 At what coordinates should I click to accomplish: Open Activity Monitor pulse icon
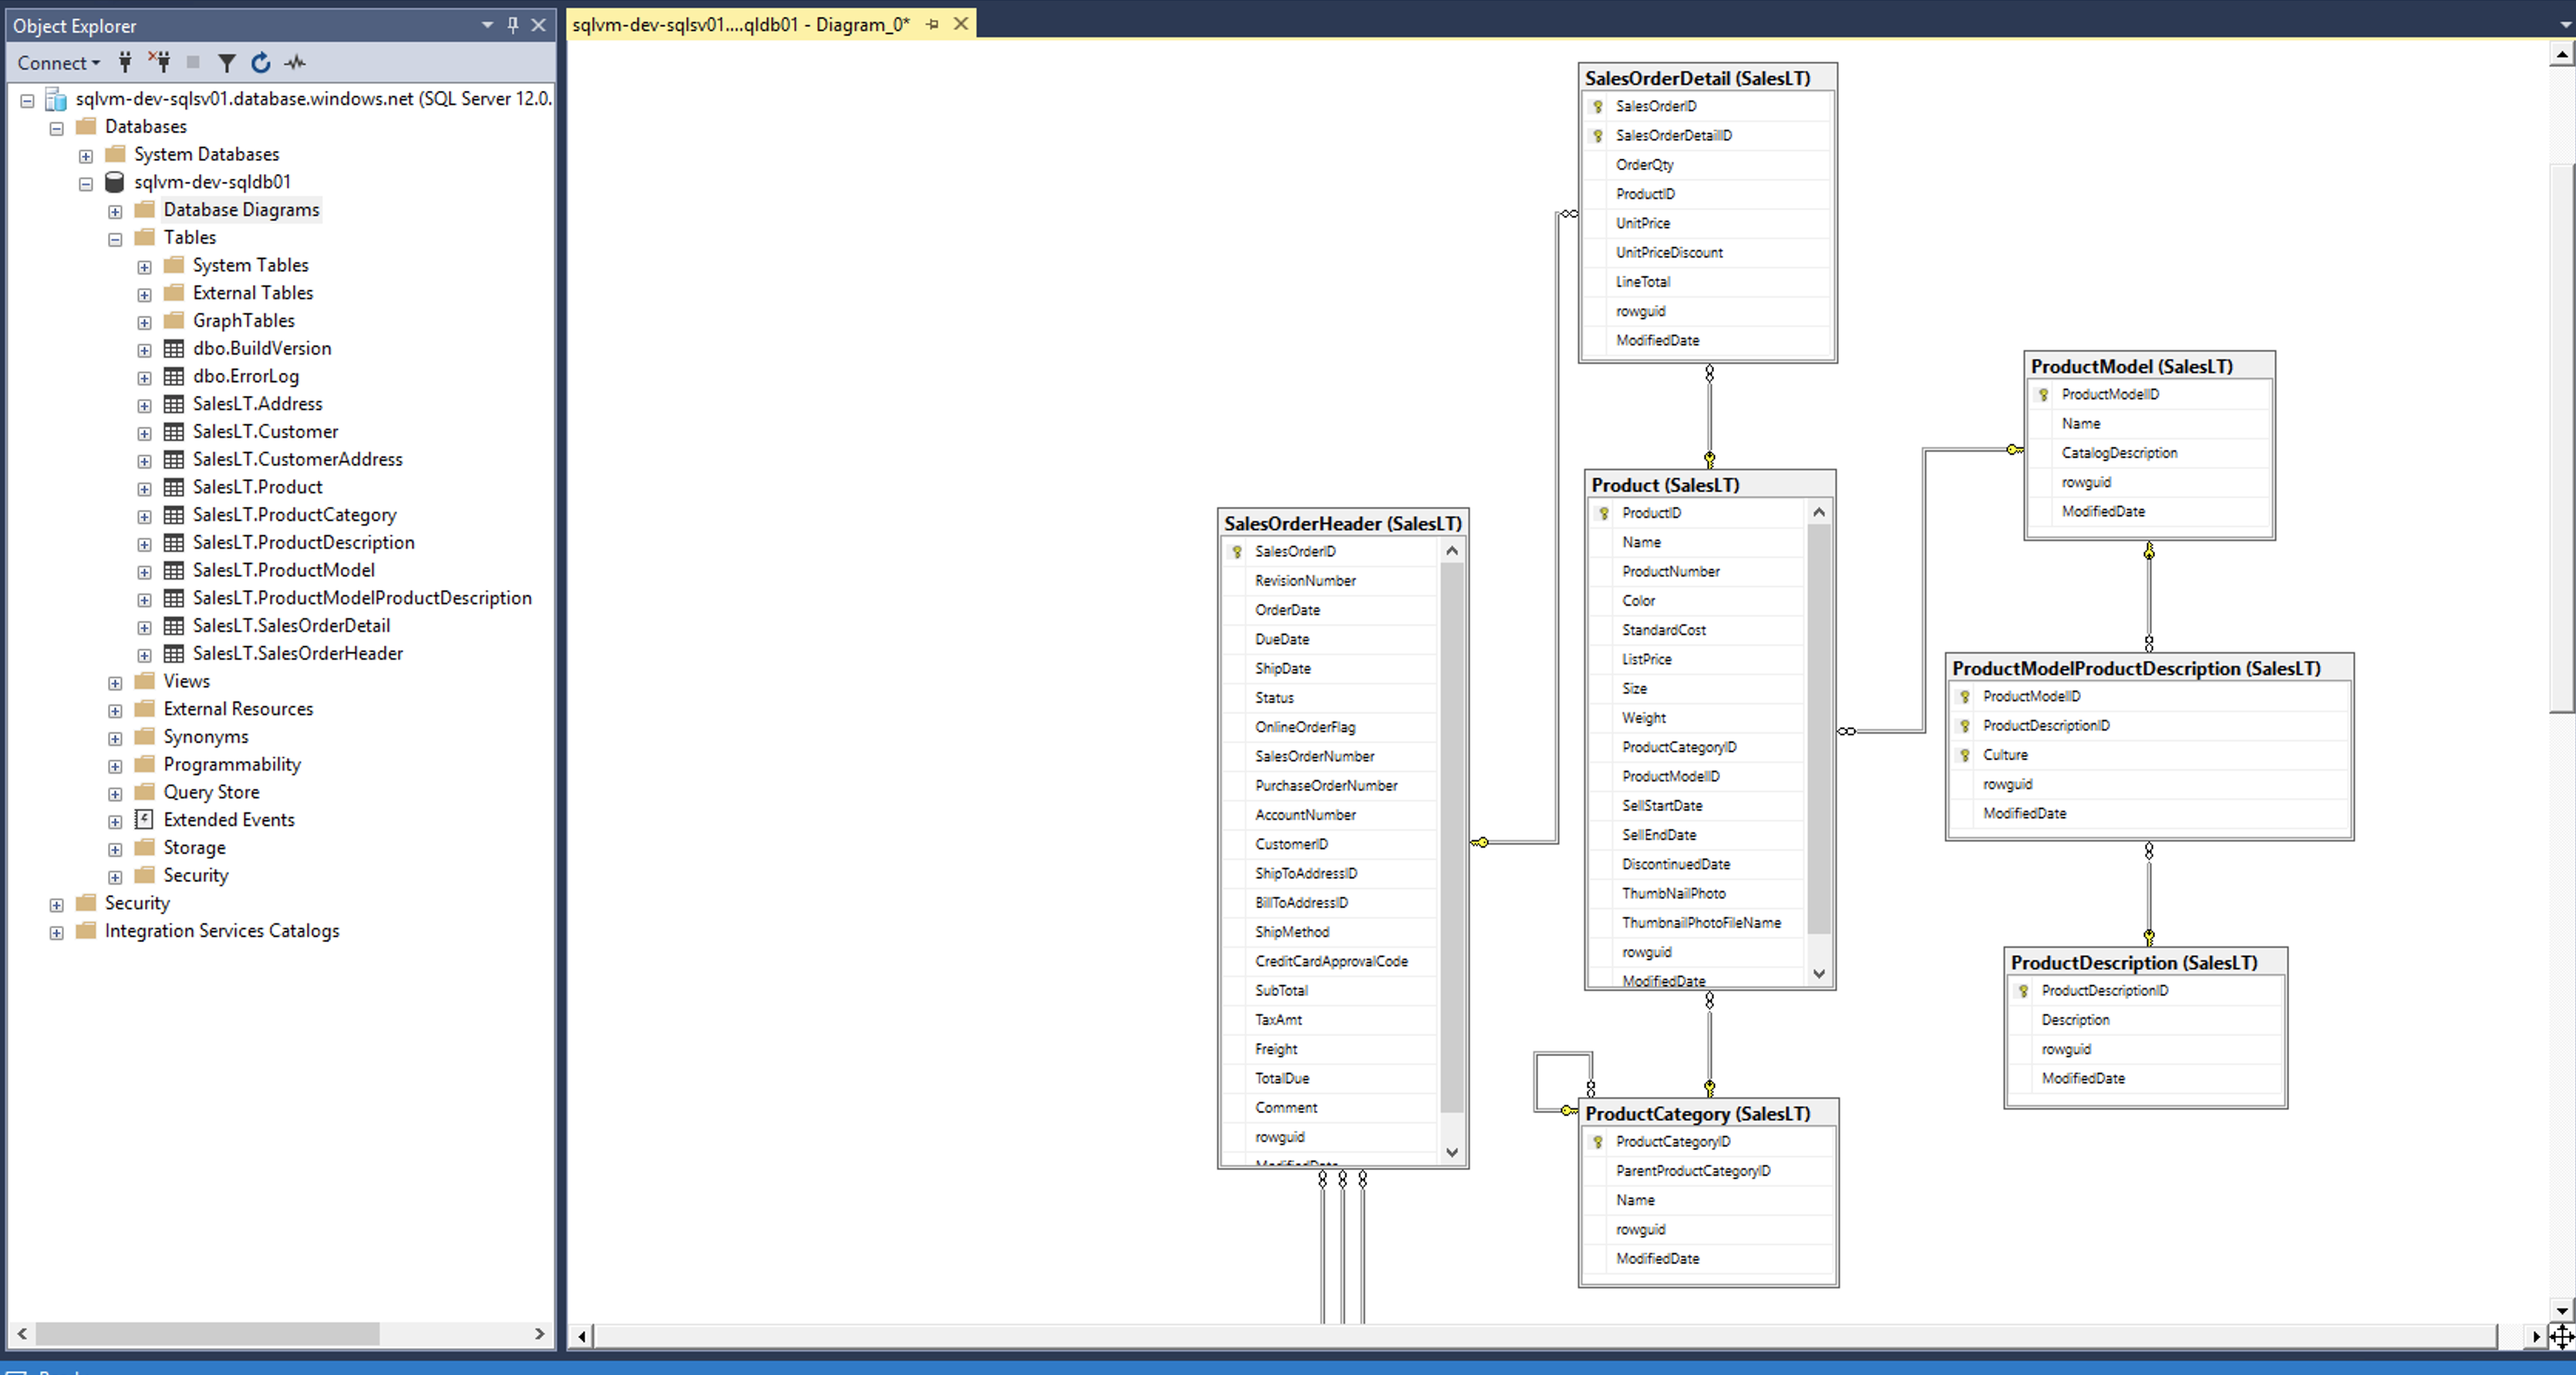click(295, 63)
